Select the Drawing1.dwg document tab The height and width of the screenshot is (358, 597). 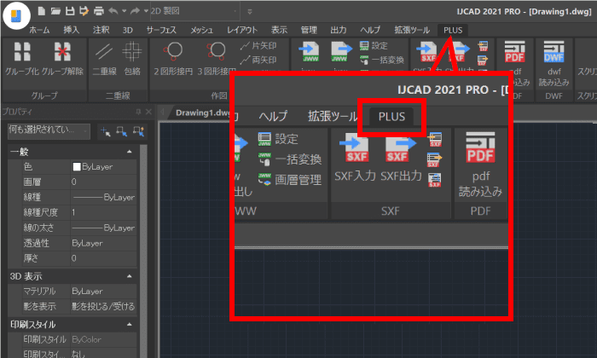202,113
